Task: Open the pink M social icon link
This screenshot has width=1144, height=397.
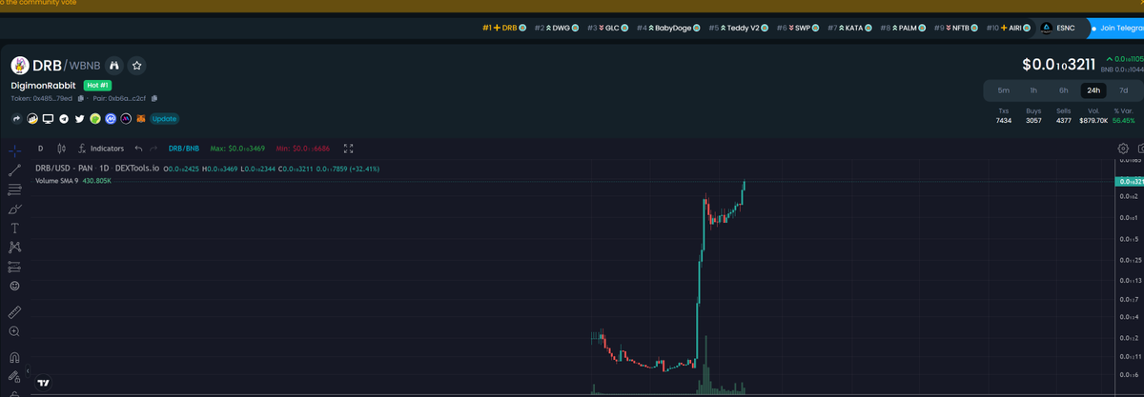Action: click(x=126, y=118)
